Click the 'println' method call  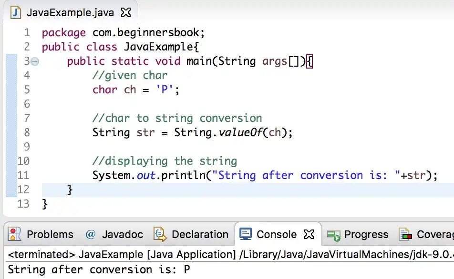click(x=183, y=176)
